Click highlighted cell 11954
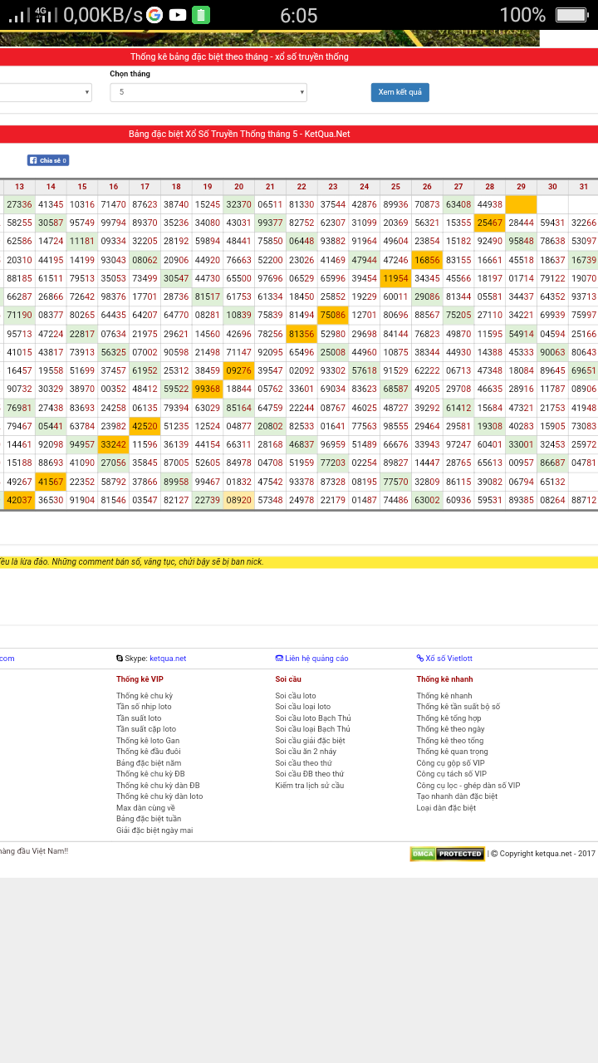The image size is (598, 1063). click(395, 278)
